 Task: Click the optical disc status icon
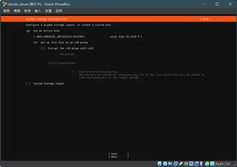165,163
